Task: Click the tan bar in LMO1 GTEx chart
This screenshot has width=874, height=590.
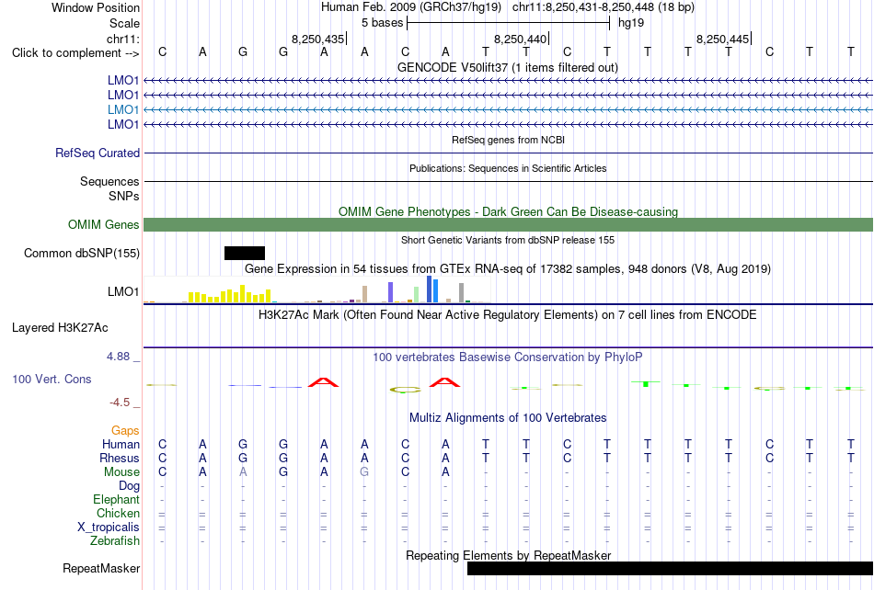Action: coord(364,294)
